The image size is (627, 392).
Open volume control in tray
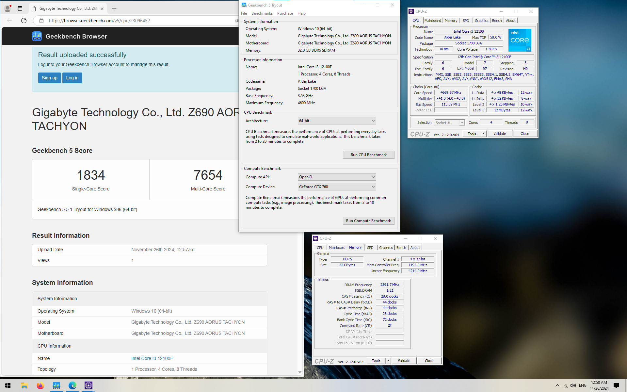click(x=573, y=385)
